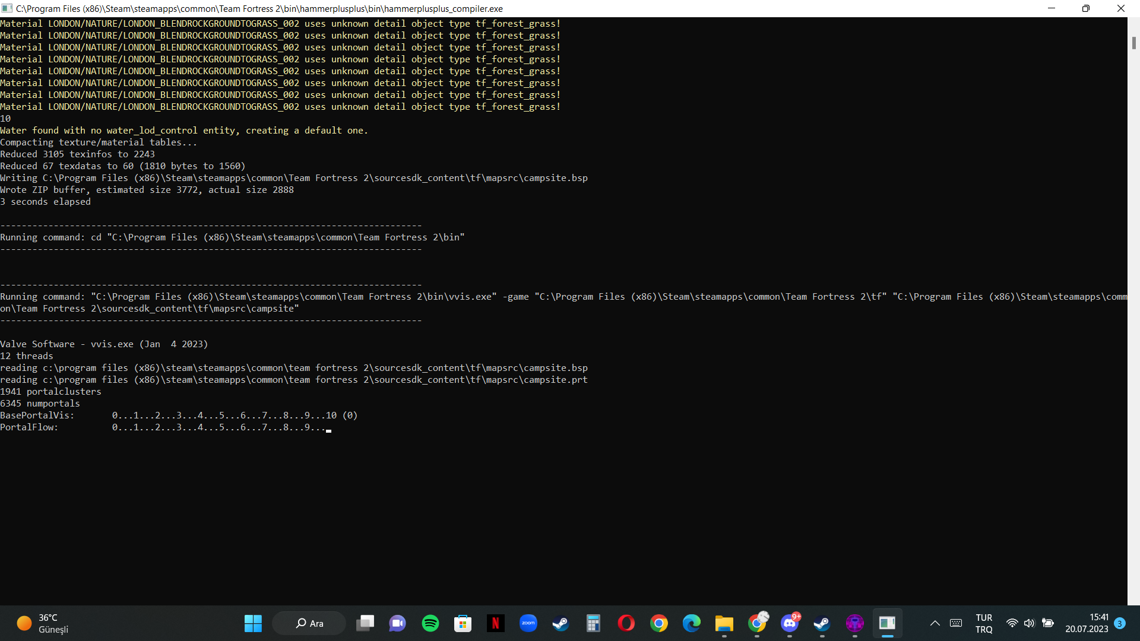The height and width of the screenshot is (641, 1140).
Task: Open Task View from the taskbar
Action: 365,623
